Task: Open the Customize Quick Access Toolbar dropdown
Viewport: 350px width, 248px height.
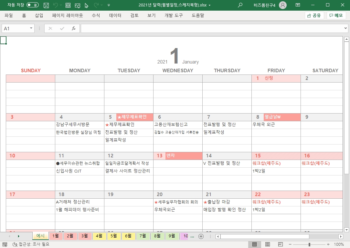Action: [109, 5]
